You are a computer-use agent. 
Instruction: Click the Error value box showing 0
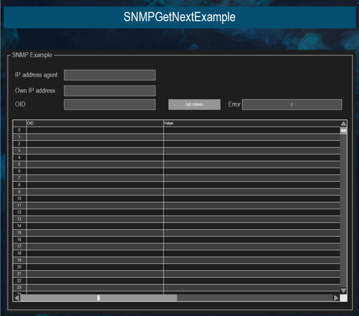(292, 104)
